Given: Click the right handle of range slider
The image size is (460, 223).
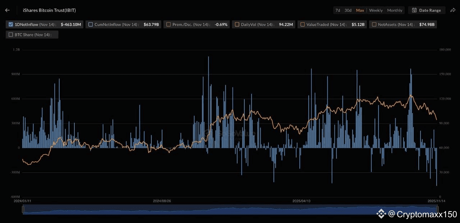Looking at the screenshot, I should [x=437, y=209].
